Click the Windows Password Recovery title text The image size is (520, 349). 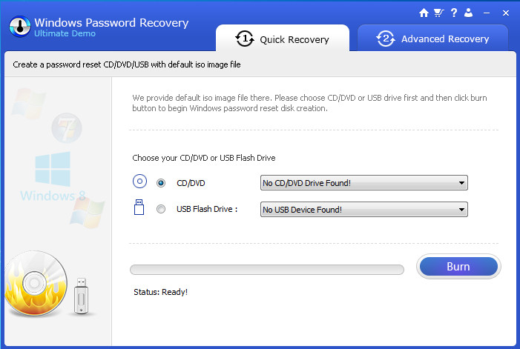[111, 22]
